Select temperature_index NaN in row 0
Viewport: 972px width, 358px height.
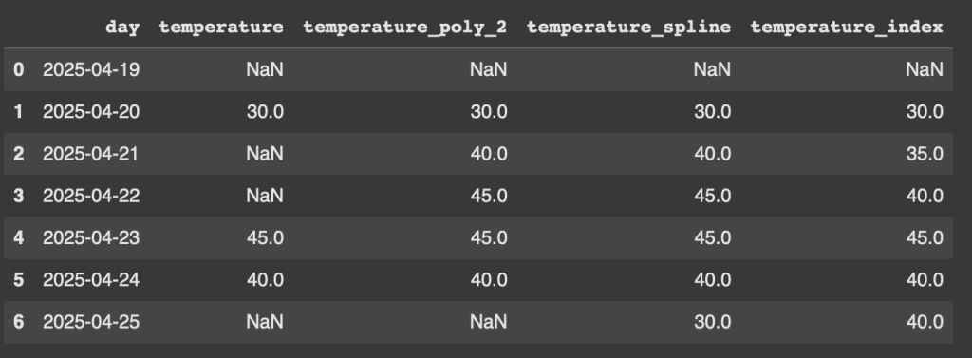click(925, 69)
